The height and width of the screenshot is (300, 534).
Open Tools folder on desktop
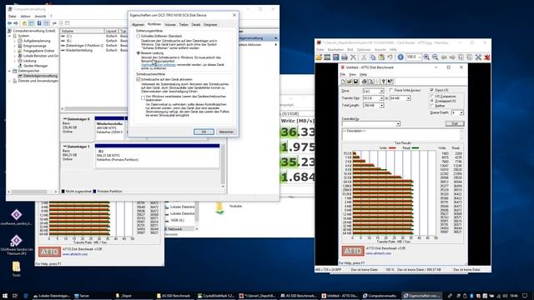tap(16, 268)
